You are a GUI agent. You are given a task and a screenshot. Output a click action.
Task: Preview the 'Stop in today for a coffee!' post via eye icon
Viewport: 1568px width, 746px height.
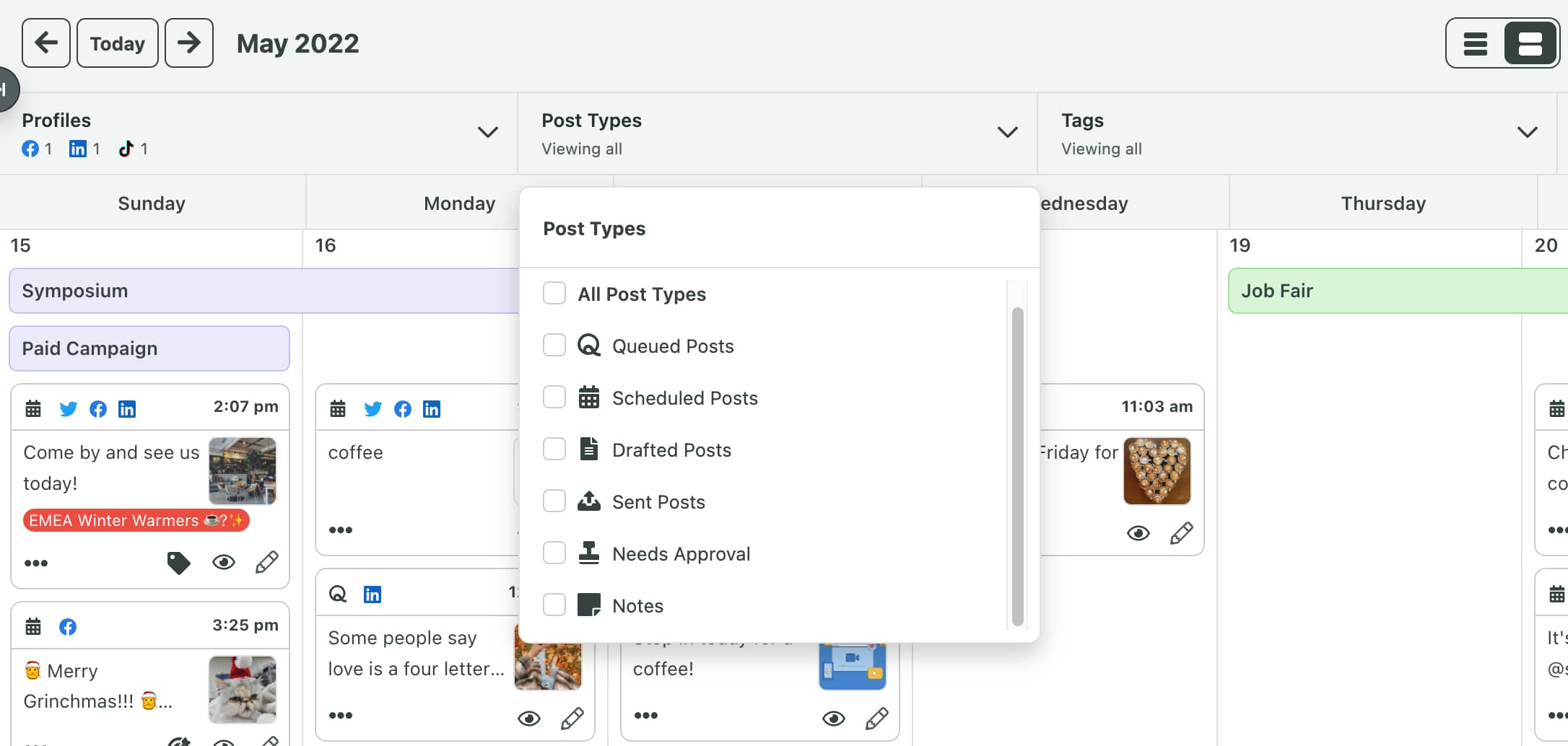[835, 718]
